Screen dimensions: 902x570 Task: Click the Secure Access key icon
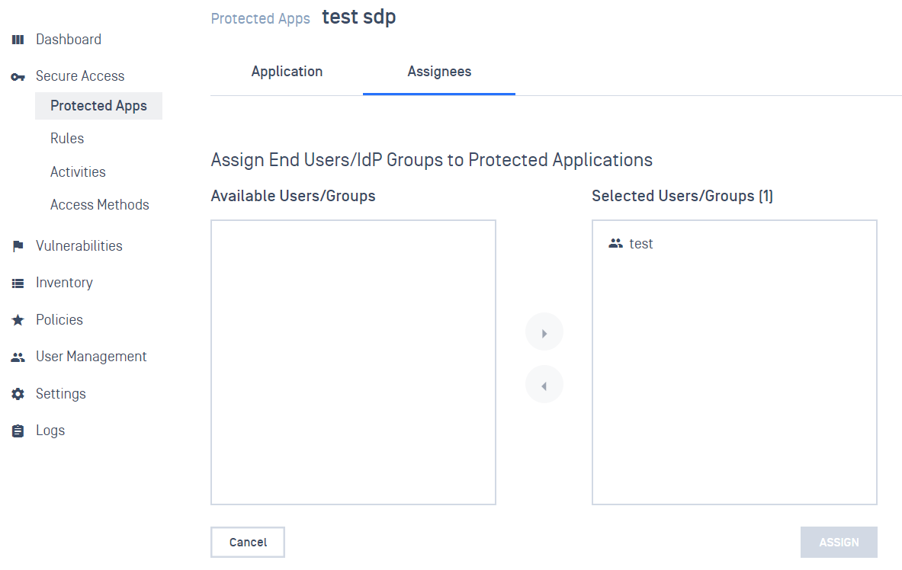click(18, 77)
